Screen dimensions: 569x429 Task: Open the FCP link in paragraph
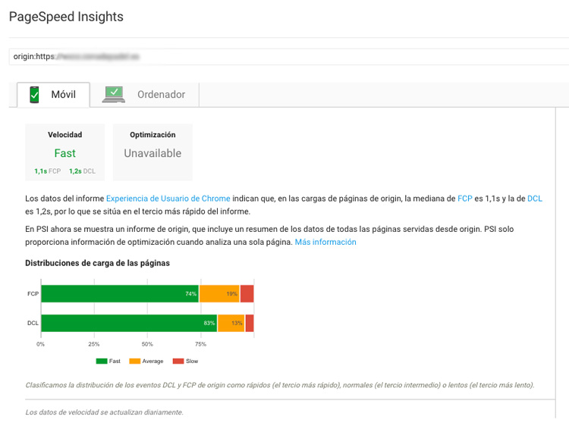tap(465, 199)
